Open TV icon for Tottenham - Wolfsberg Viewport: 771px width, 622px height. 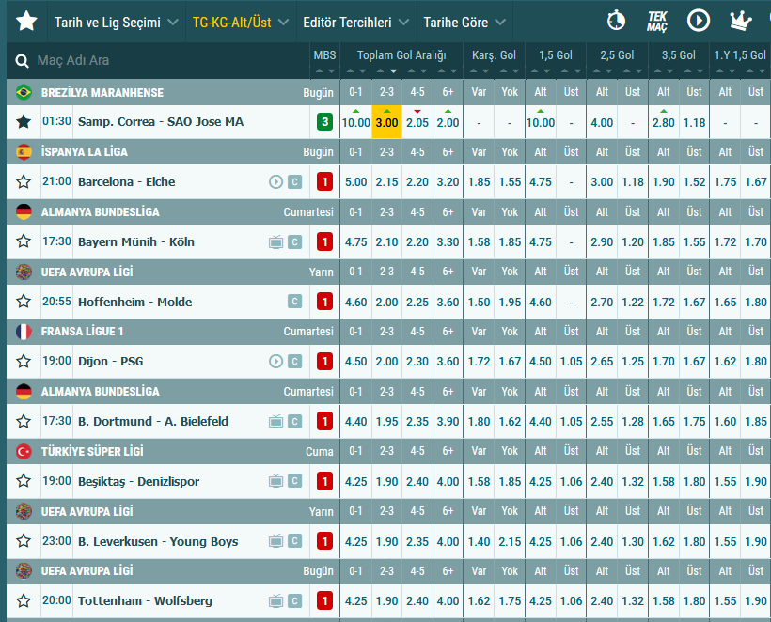coord(275,601)
